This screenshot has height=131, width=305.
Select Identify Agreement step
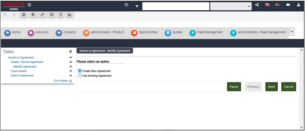25,67
